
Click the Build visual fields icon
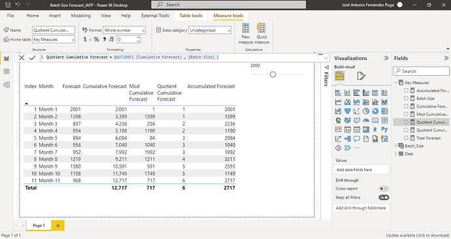tap(340, 76)
